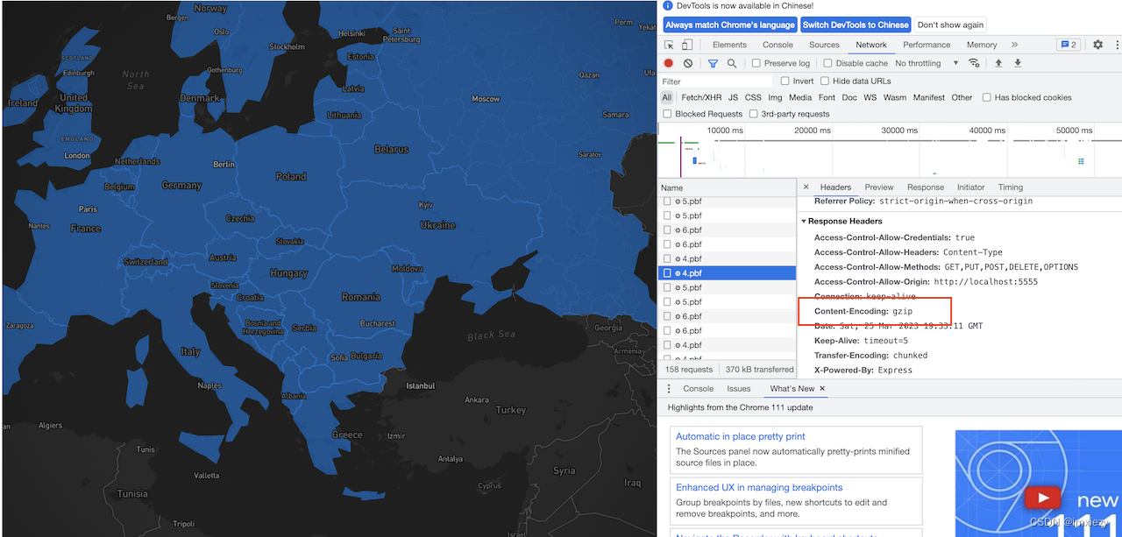Switch to the Preview tab

click(879, 187)
